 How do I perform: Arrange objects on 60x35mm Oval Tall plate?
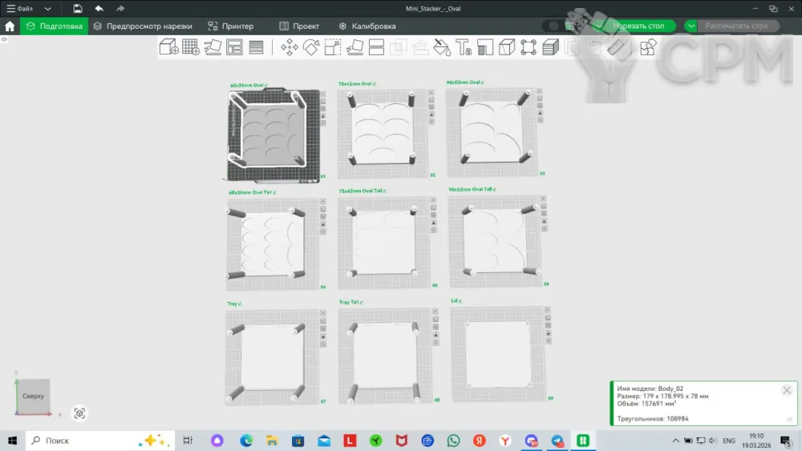pos(322,216)
